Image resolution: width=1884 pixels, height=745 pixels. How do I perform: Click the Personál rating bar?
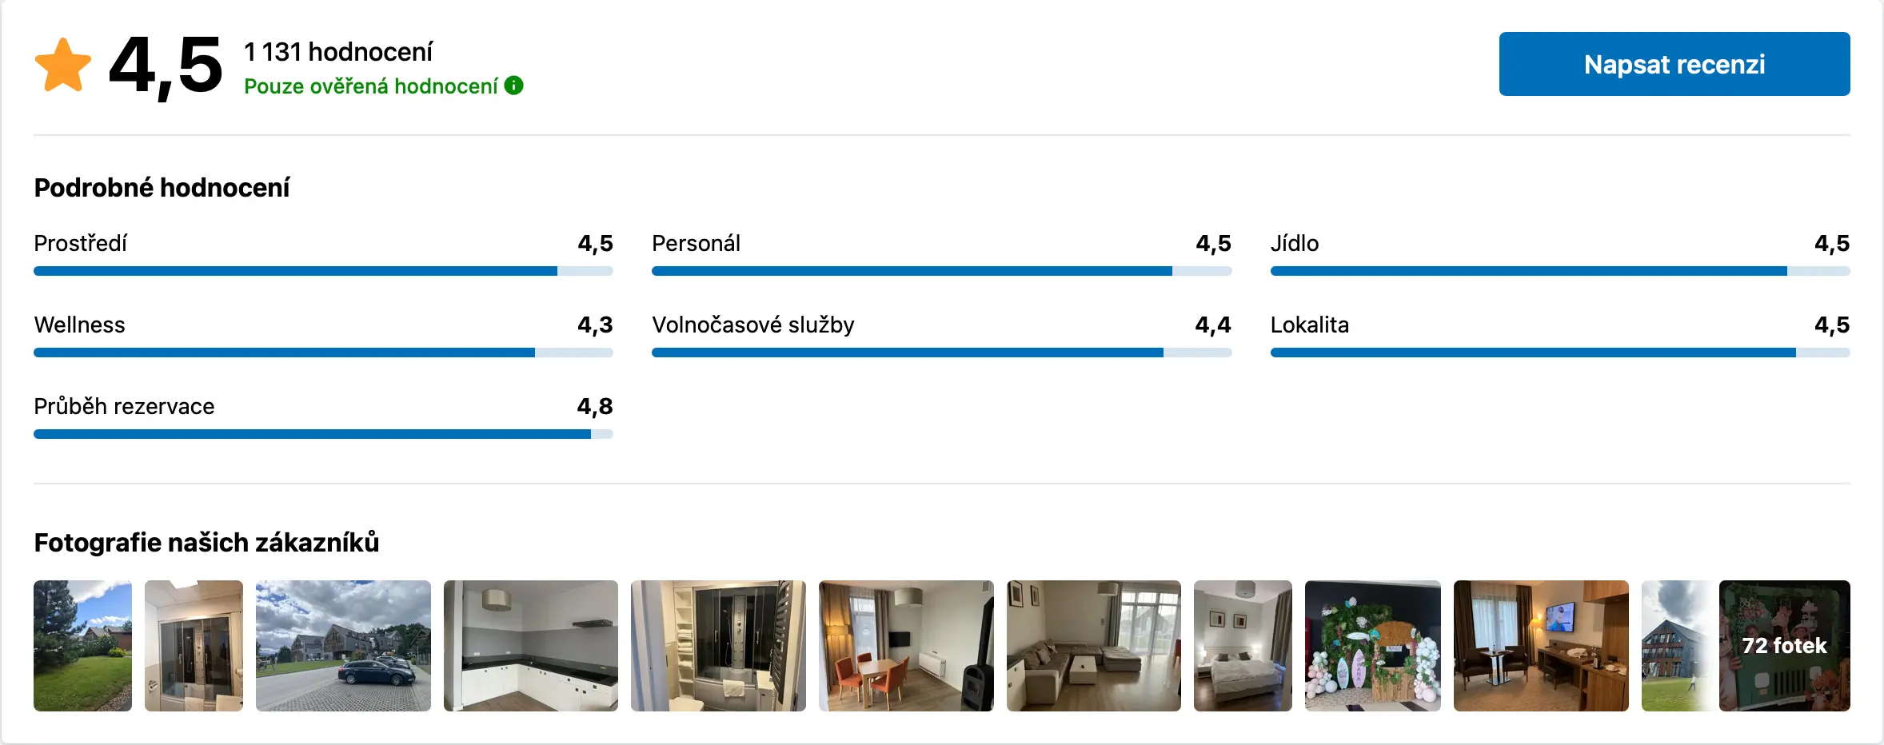coord(941,271)
